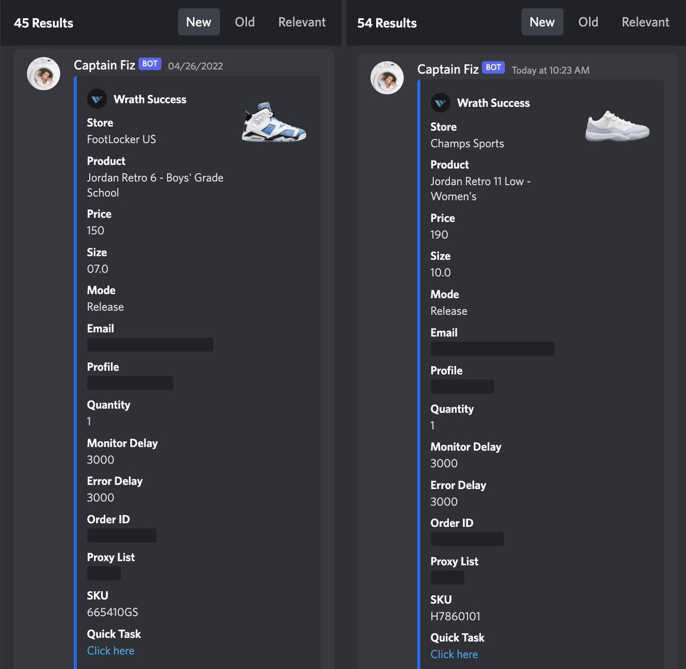
Task: Click Champs Sports store value
Action: (x=467, y=143)
